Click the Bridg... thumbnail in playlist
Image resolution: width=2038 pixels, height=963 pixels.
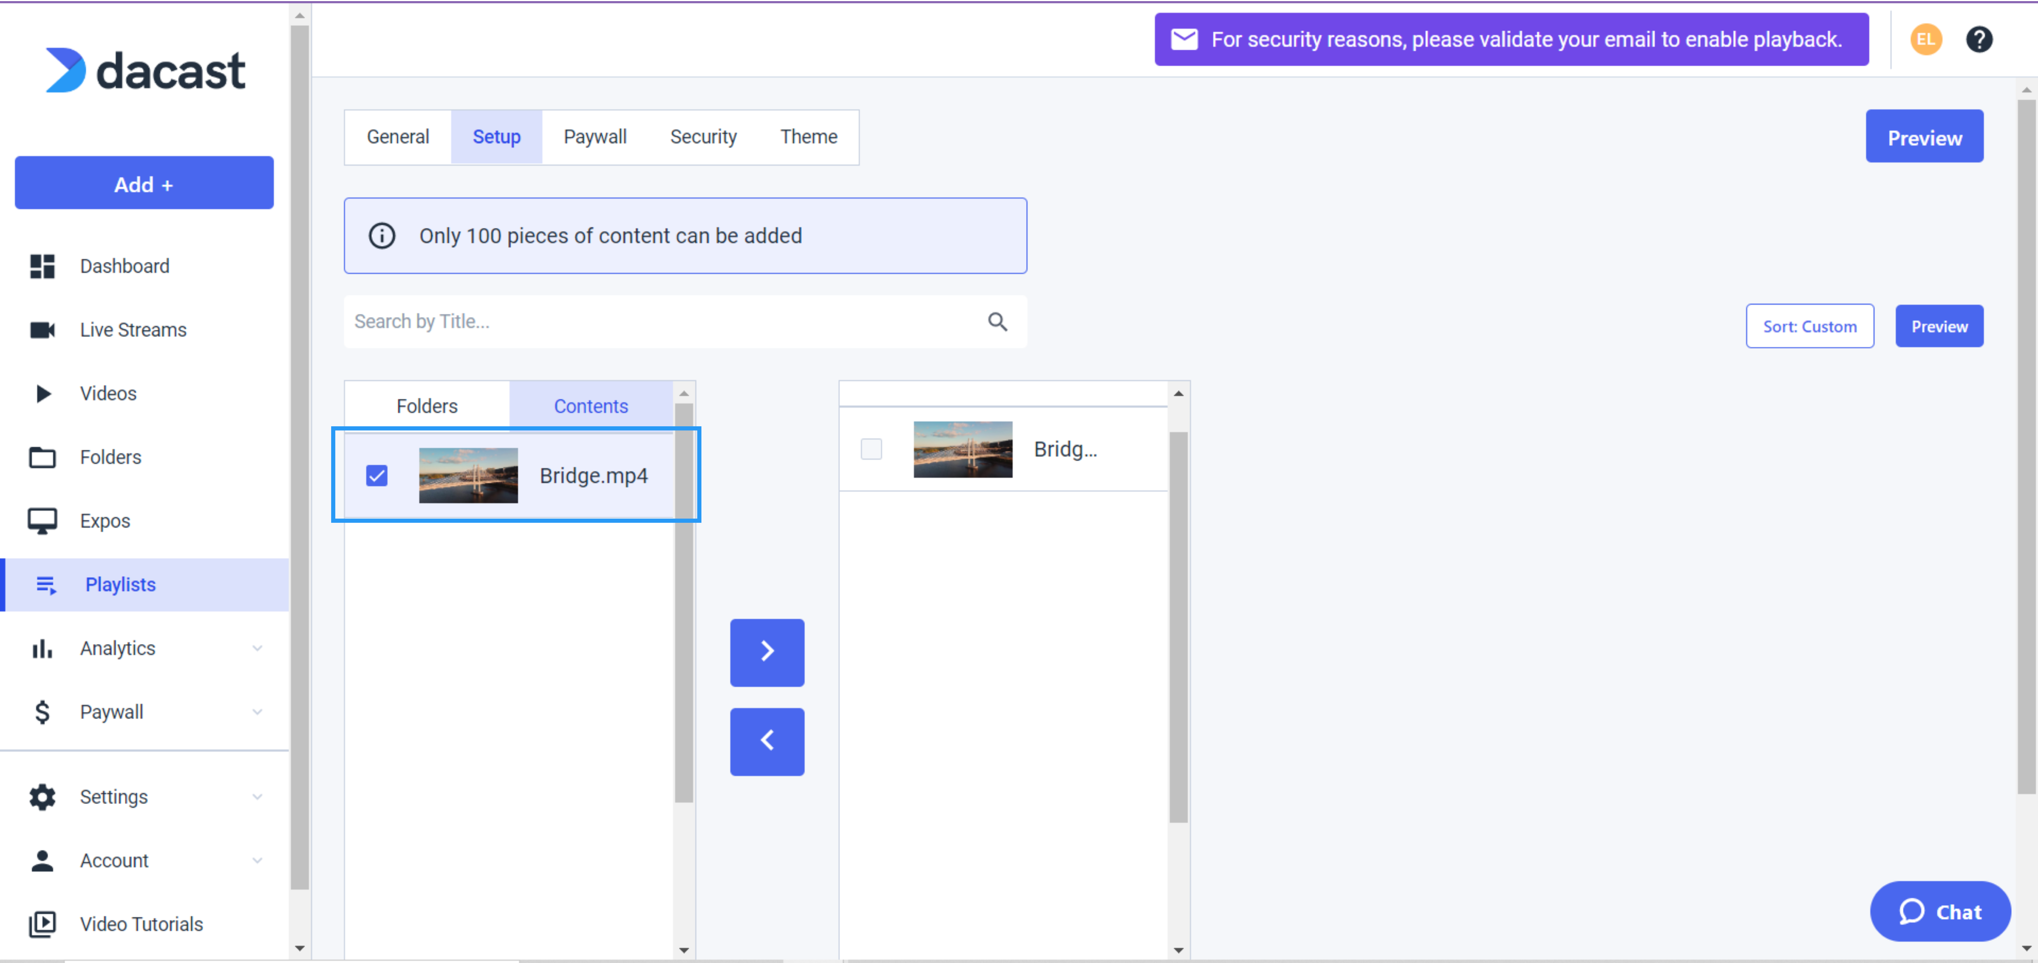[963, 449]
